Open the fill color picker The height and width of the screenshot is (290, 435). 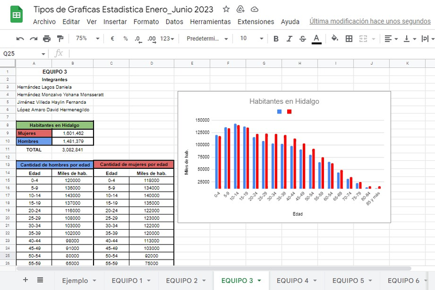[x=335, y=39]
